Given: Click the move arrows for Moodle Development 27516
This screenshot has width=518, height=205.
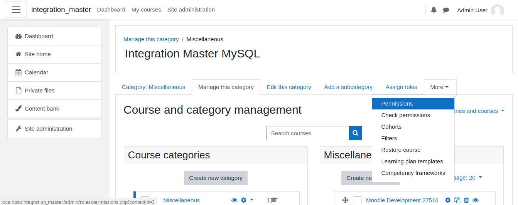Looking at the screenshot, I should tap(345, 200).
